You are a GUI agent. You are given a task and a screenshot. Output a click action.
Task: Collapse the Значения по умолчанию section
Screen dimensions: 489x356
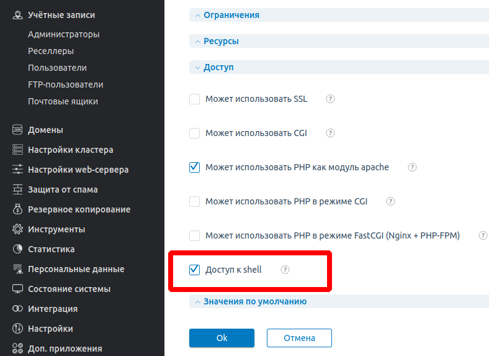[254, 301]
